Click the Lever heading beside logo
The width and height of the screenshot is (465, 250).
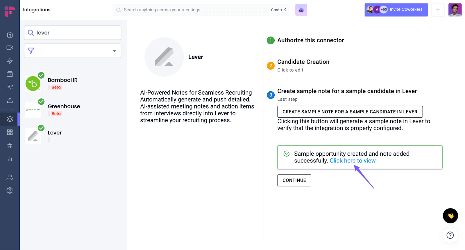[x=196, y=57]
